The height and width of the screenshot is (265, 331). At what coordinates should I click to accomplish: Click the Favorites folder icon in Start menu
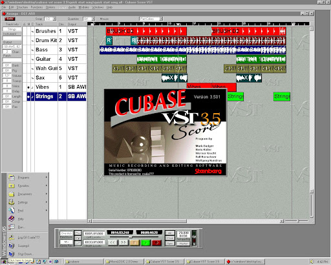pyautogui.click(x=12, y=185)
